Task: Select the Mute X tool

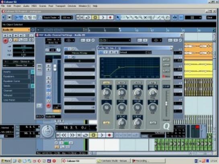Action: pos(145,17)
